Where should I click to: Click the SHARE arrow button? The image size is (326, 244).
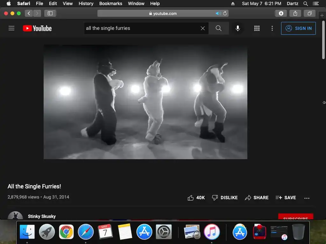click(257, 198)
